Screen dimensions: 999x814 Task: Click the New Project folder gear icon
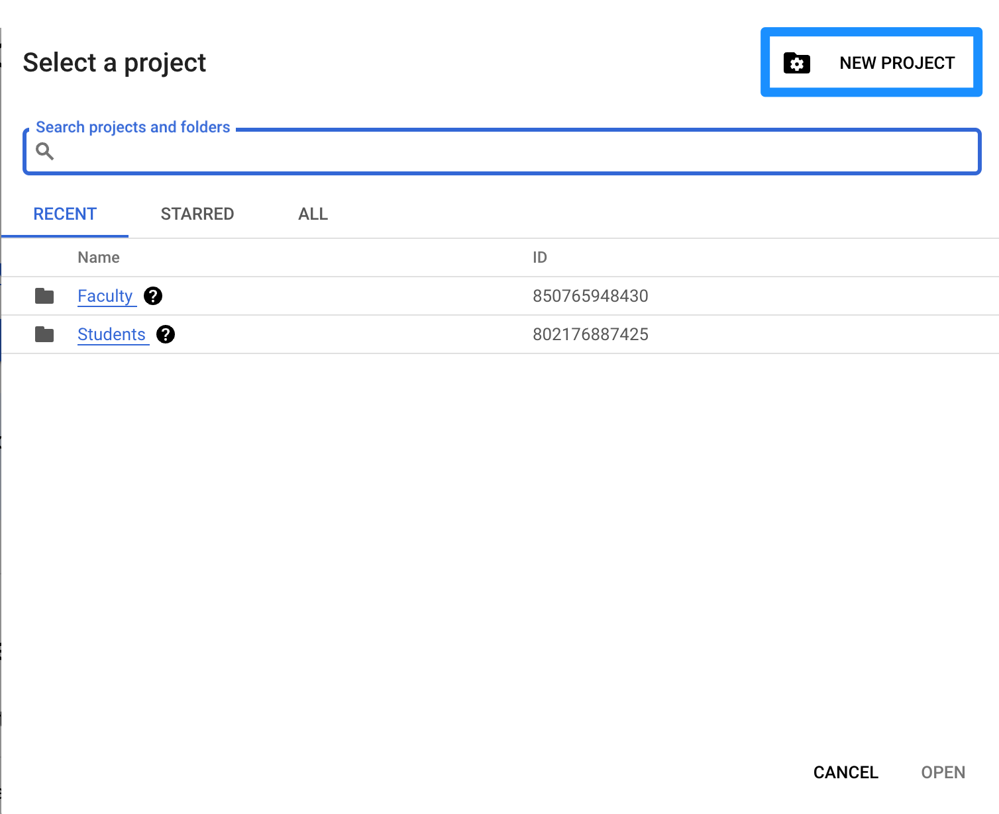pos(797,63)
